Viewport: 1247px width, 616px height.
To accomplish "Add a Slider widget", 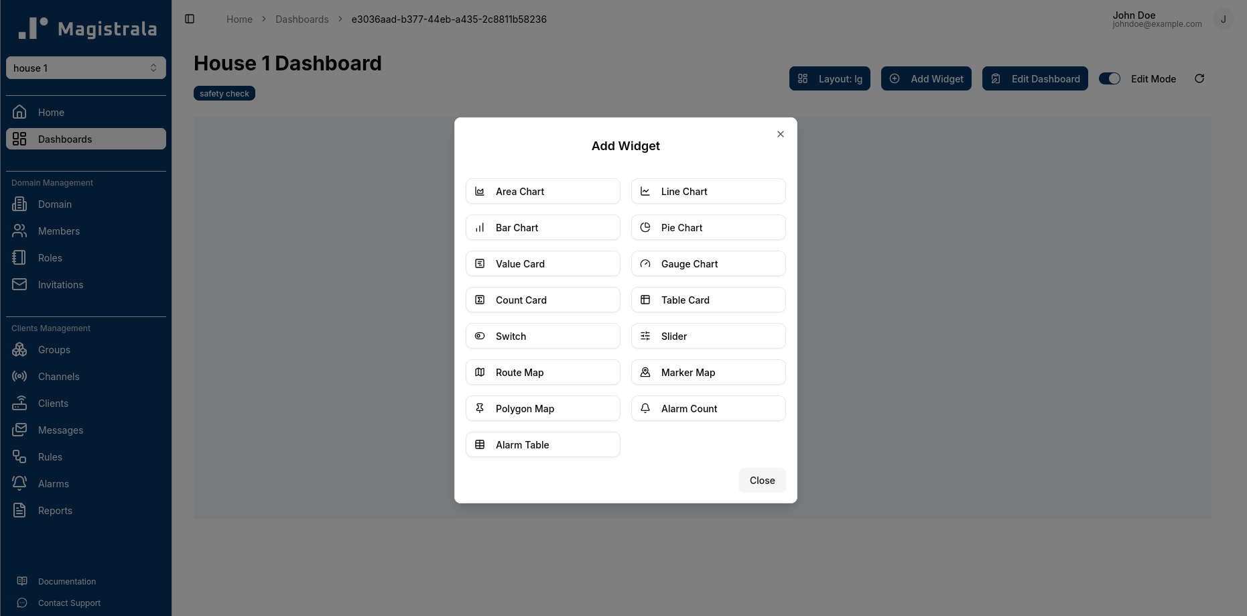I will (x=708, y=336).
